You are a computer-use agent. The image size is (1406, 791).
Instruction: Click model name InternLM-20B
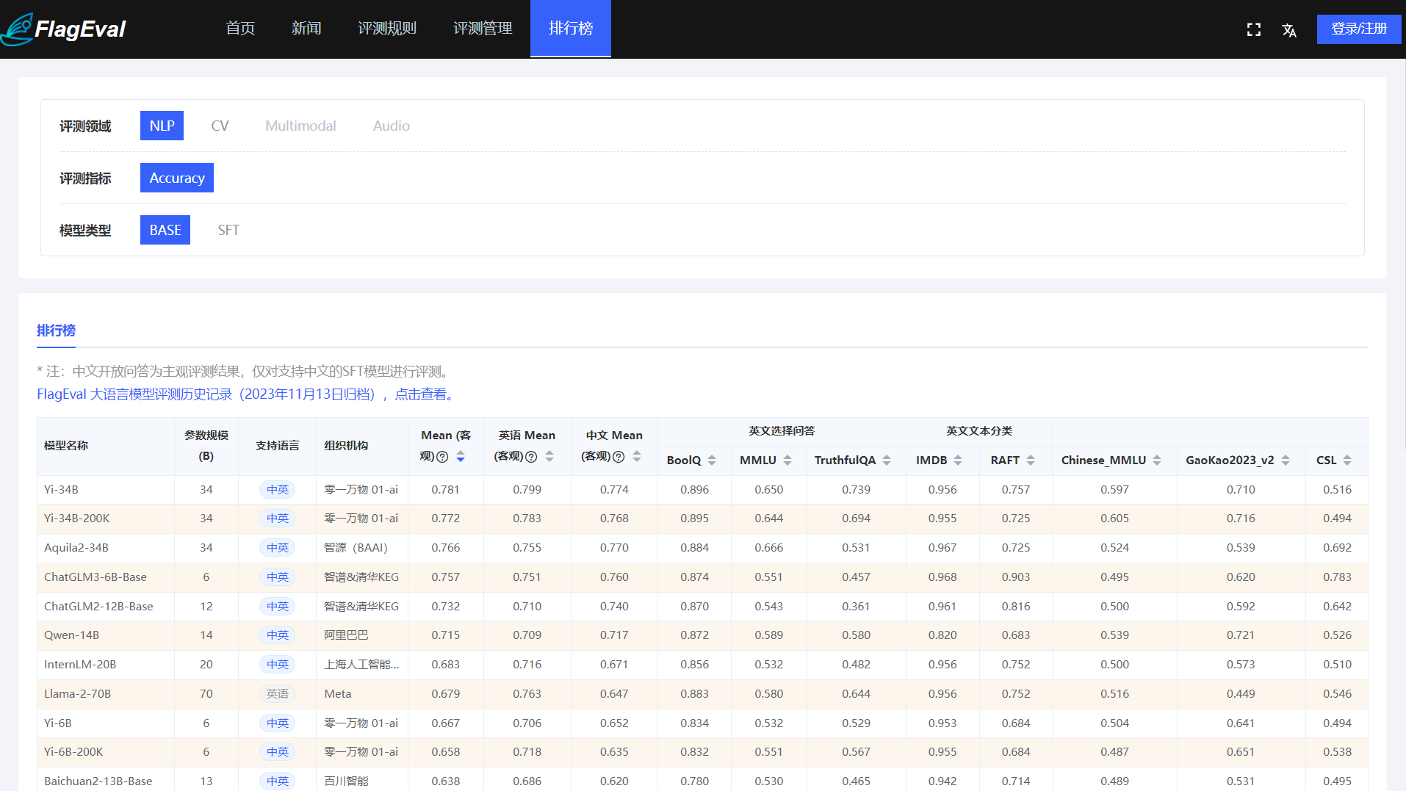(x=80, y=664)
